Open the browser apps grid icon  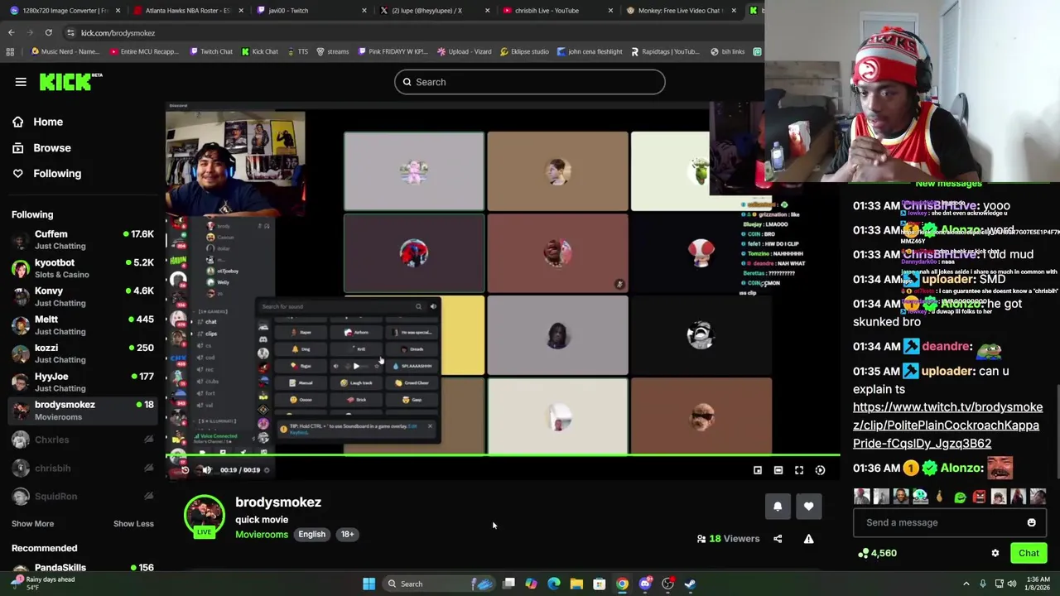tap(10, 51)
